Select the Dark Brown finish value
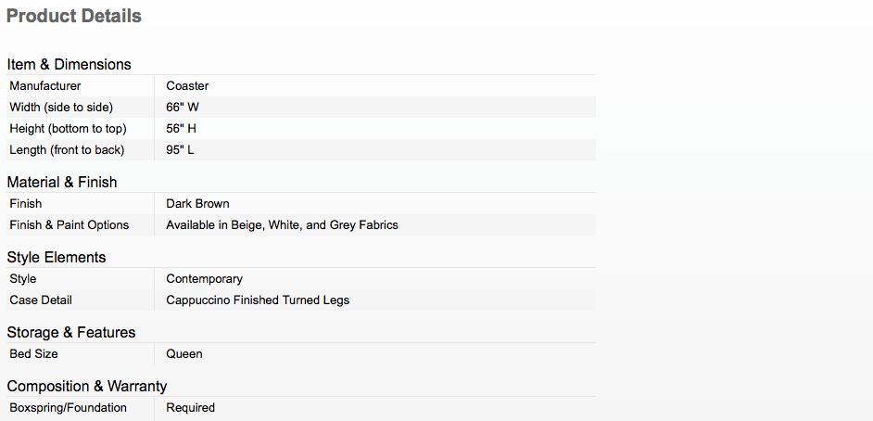Image resolution: width=873 pixels, height=421 pixels. 197,204
